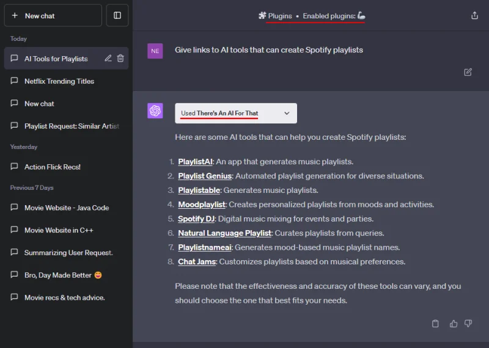
Task: Click the ChatGPT logo avatar in the response
Action: (x=155, y=111)
